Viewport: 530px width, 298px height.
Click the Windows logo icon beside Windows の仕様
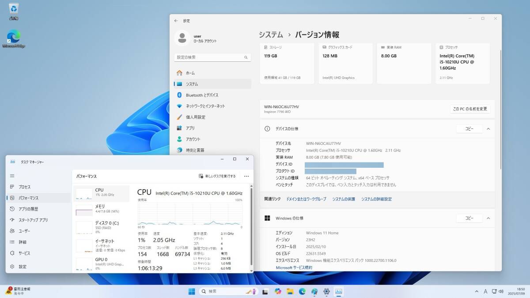(x=267, y=218)
